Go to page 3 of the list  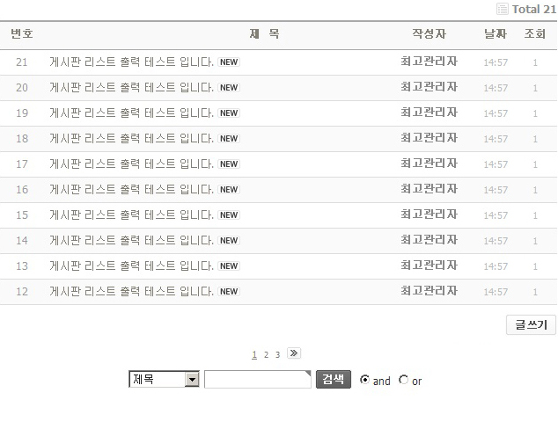277,355
